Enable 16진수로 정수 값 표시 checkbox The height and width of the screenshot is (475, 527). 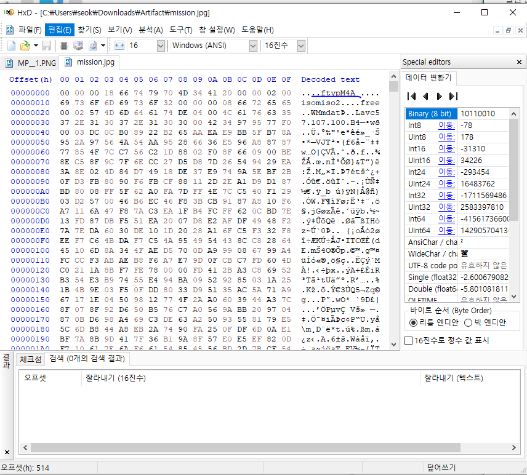click(408, 341)
